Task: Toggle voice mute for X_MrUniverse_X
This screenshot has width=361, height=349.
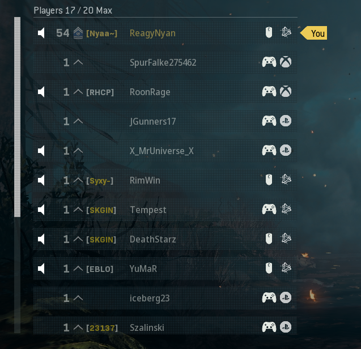Action: click(x=41, y=151)
